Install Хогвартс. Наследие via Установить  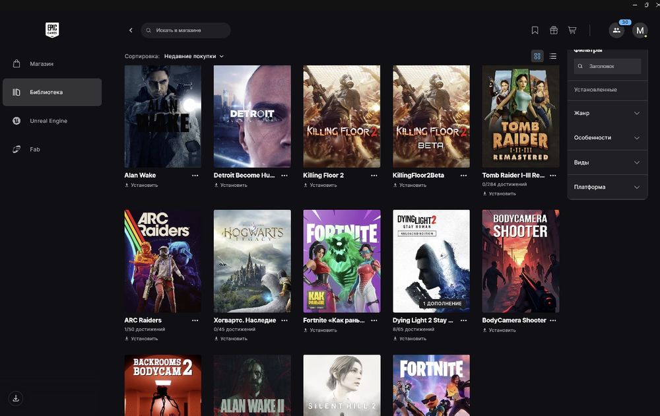[230, 339]
